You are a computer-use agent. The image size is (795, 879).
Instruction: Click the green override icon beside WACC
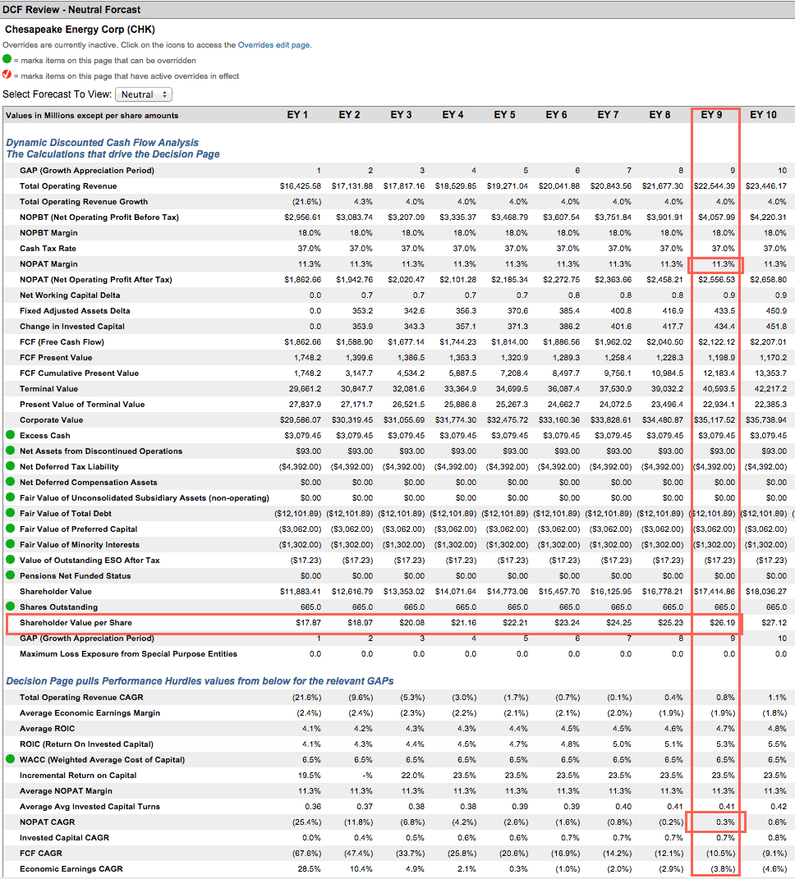[x=10, y=760]
